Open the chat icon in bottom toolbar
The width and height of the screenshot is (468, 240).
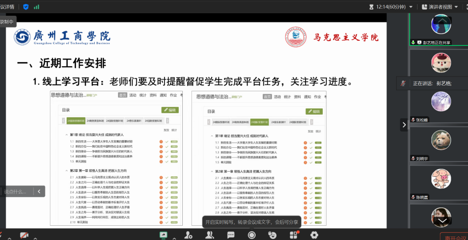click(x=230, y=235)
